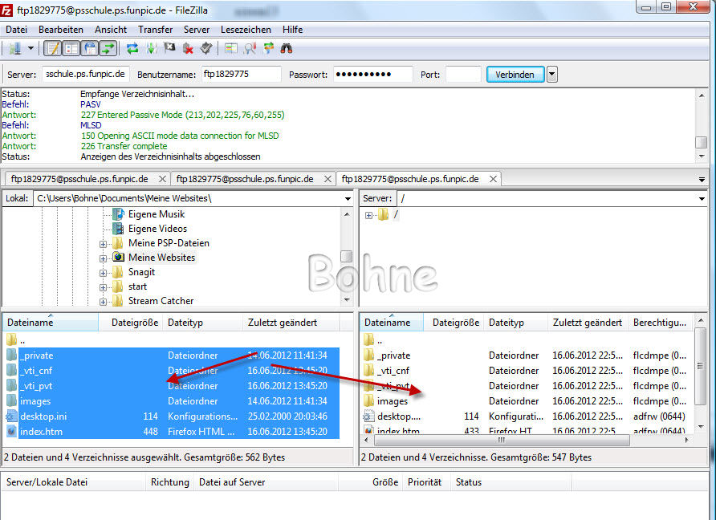Open the quickconnect history dropdown arrow
716x520 pixels.
click(552, 75)
